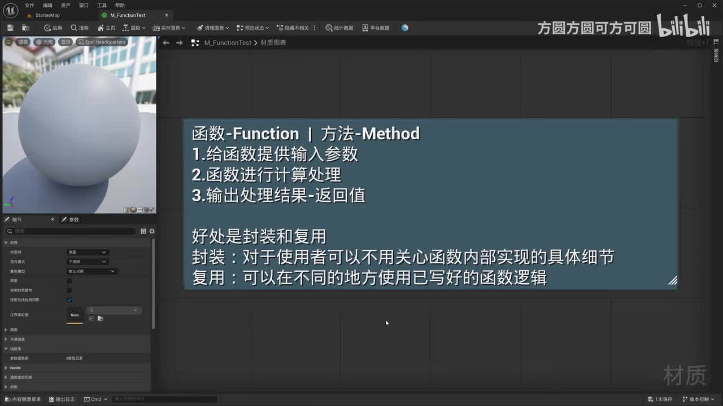Open the 层级 (Hierarchy) dropdown

134,28
